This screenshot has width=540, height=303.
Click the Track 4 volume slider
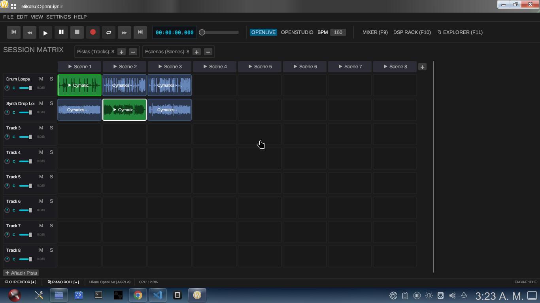click(26, 161)
